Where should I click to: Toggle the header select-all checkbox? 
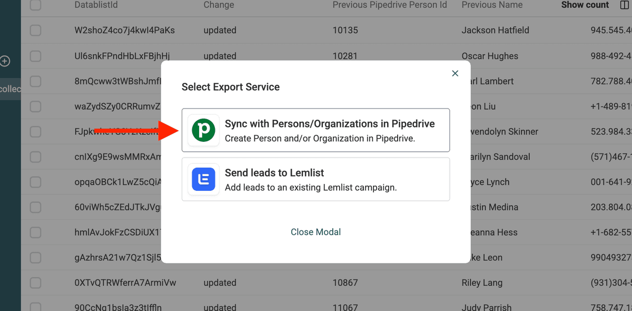(35, 5)
